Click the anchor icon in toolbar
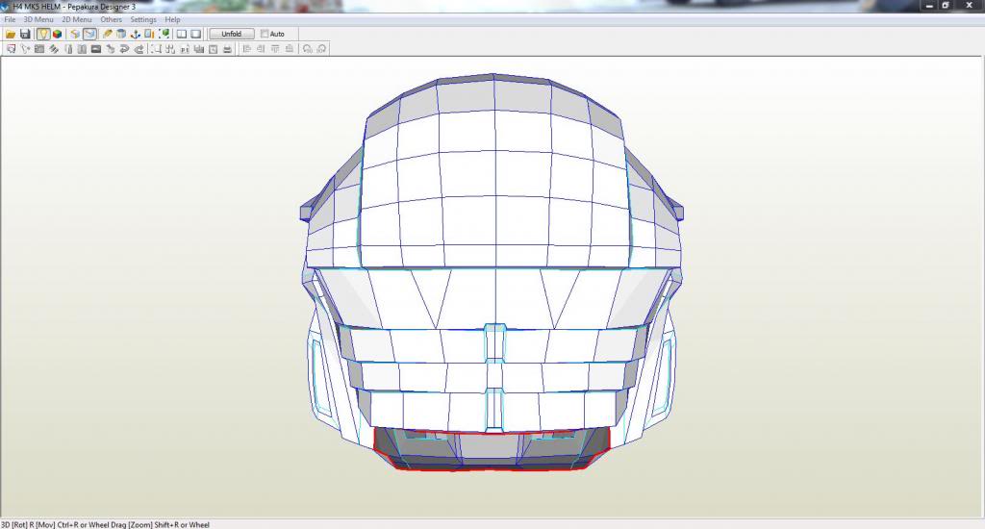985x529 pixels. click(x=135, y=34)
